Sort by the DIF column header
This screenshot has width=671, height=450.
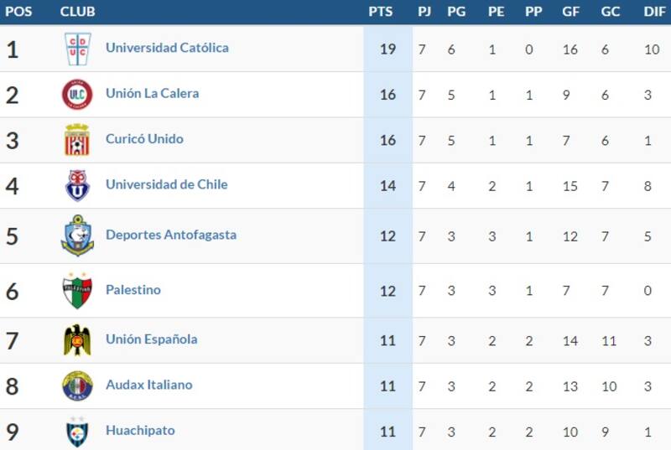click(655, 12)
